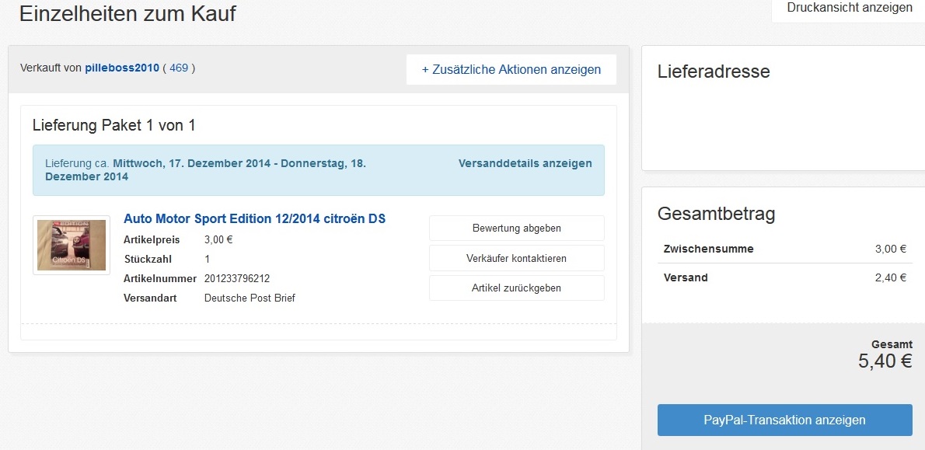Open seller pilleboss2010 profile link
The height and width of the screenshot is (450, 925).
pyautogui.click(x=122, y=68)
